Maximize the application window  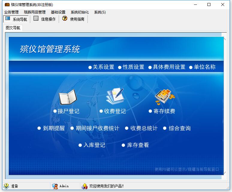click(209, 4)
